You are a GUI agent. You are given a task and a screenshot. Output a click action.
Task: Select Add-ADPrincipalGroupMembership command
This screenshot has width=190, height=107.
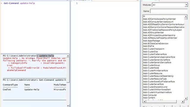[159, 35]
